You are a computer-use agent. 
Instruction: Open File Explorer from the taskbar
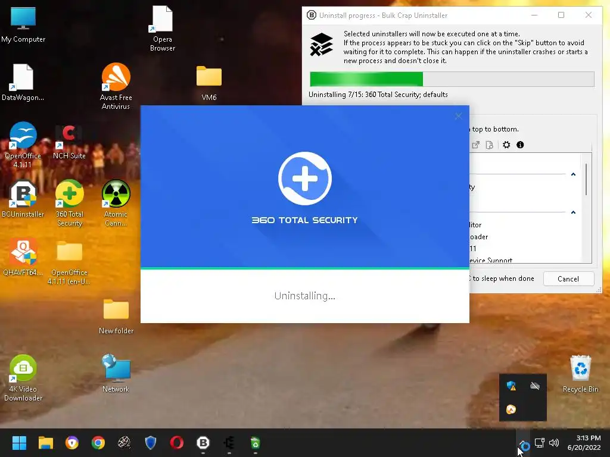[x=45, y=443]
